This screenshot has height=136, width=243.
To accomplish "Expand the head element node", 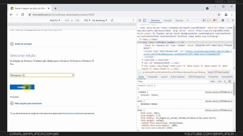I will [x=140, y=39].
